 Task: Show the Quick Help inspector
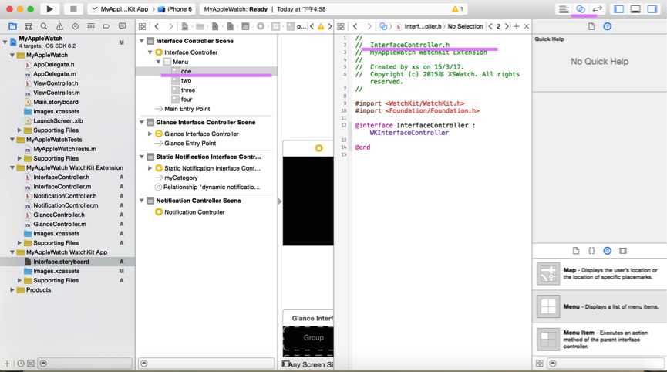point(608,26)
